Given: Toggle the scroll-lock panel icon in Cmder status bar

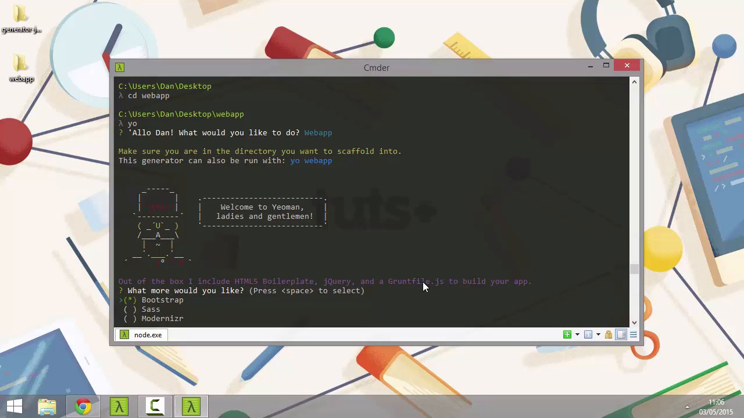Looking at the screenshot, I should click(621, 334).
